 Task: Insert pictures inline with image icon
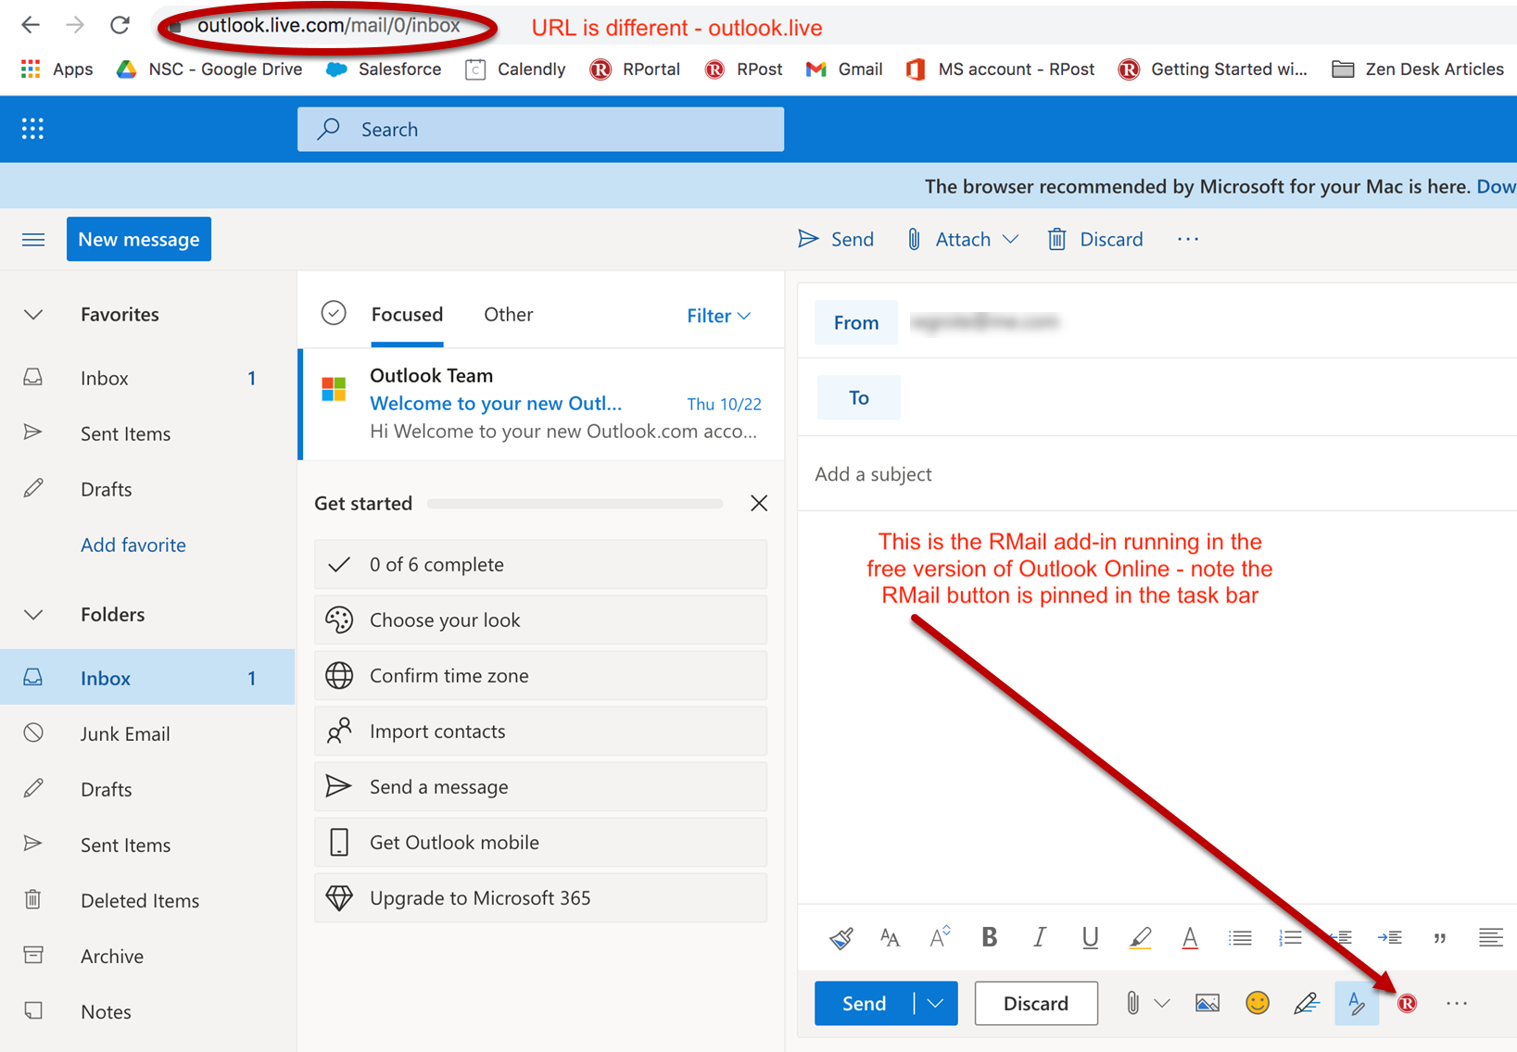click(1207, 1003)
